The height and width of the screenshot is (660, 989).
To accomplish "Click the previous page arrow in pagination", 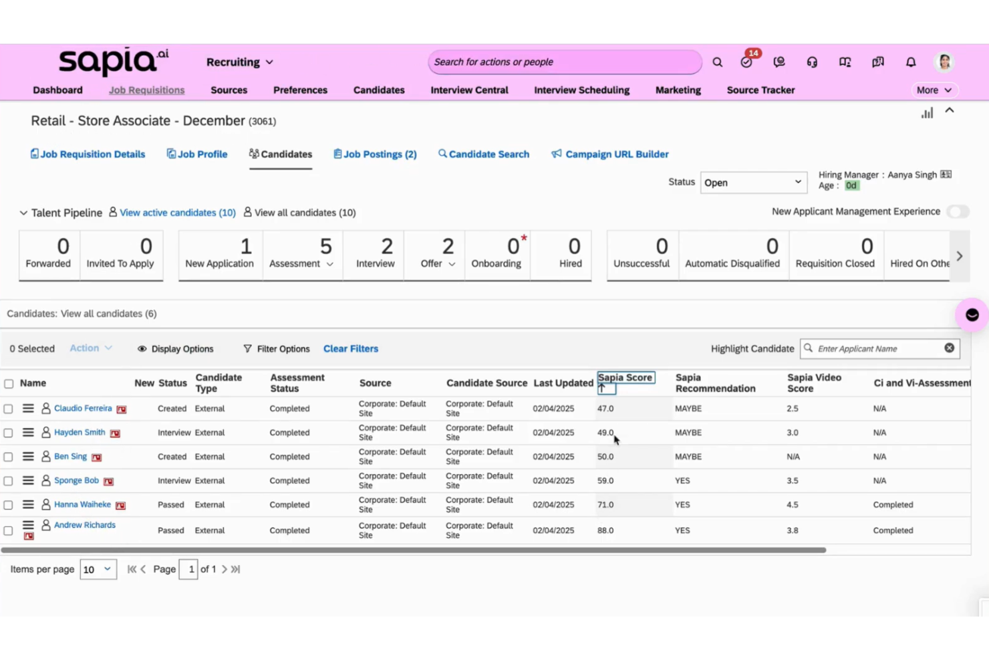I will click(143, 569).
